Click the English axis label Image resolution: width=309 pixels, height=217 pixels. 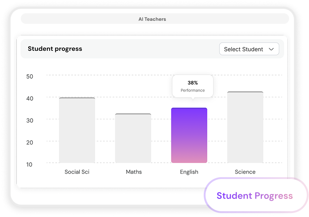[189, 172]
